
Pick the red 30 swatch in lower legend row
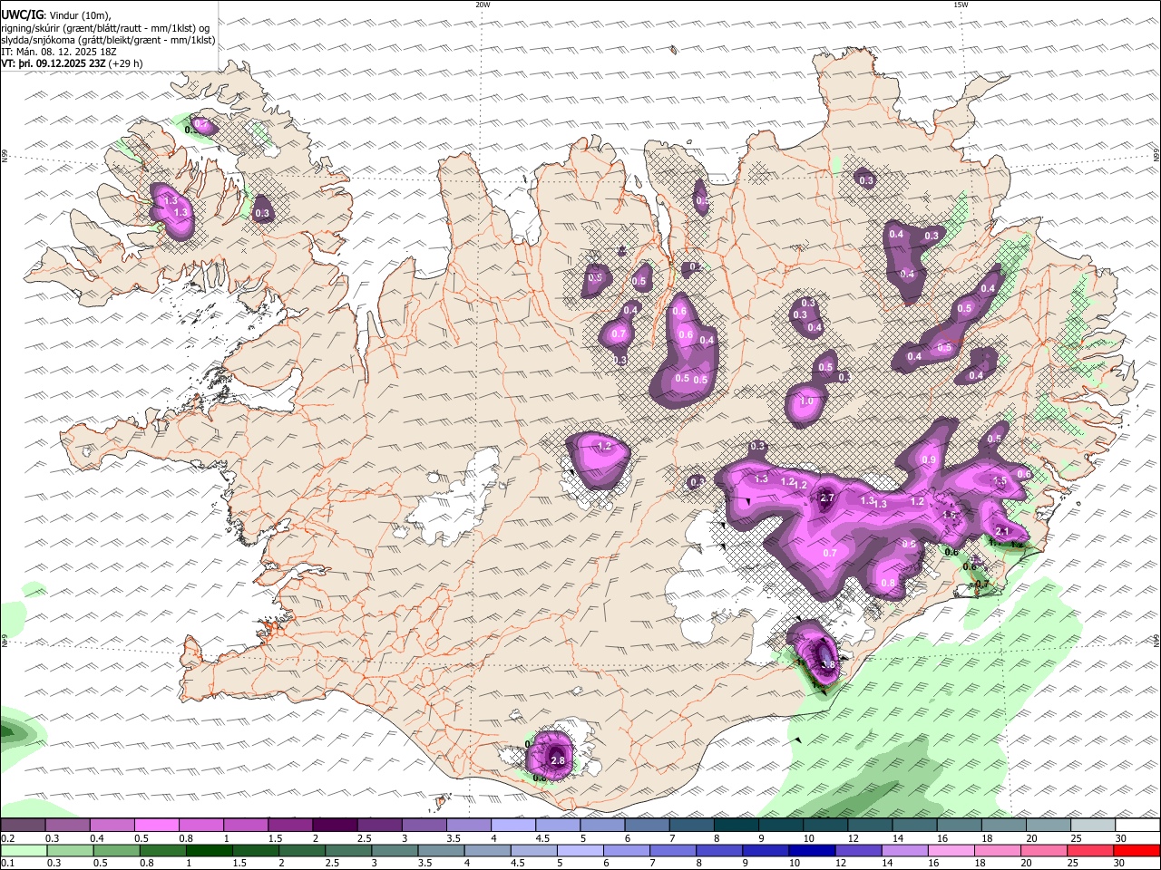coord(1137,850)
